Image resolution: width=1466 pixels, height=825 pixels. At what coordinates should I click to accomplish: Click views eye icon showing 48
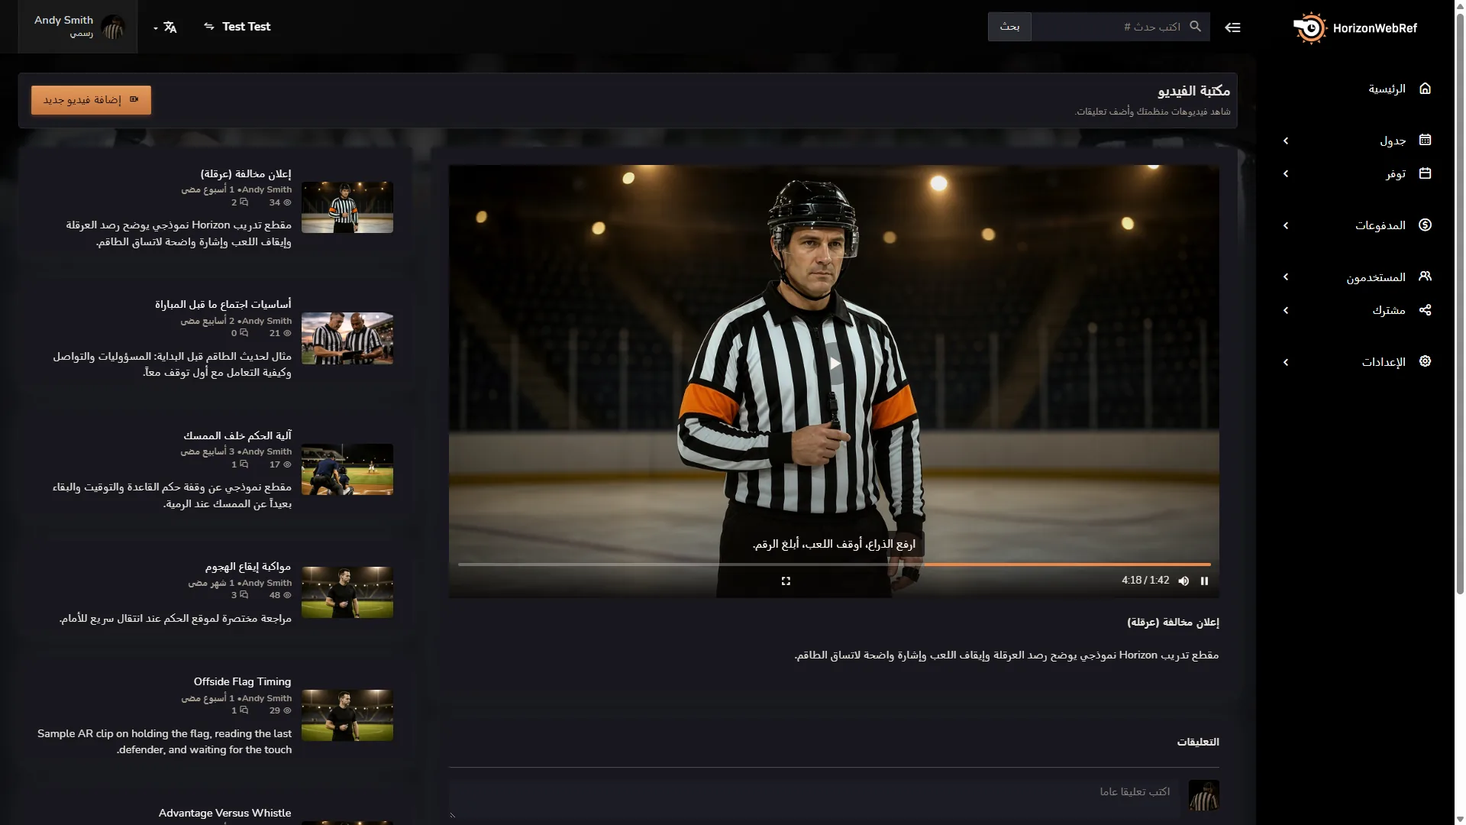[287, 596]
